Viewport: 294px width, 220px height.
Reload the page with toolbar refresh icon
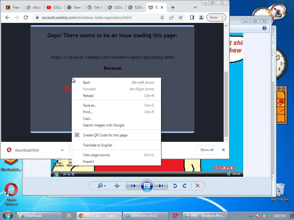tap(26, 17)
